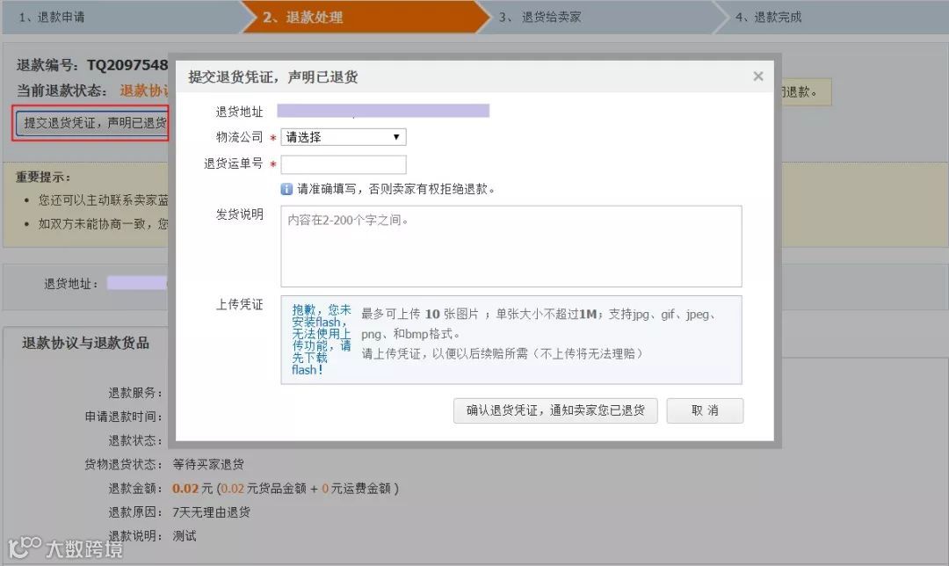The height and width of the screenshot is (566, 949).
Task: Close the 提交退货凭证 dialog
Action: (757, 76)
